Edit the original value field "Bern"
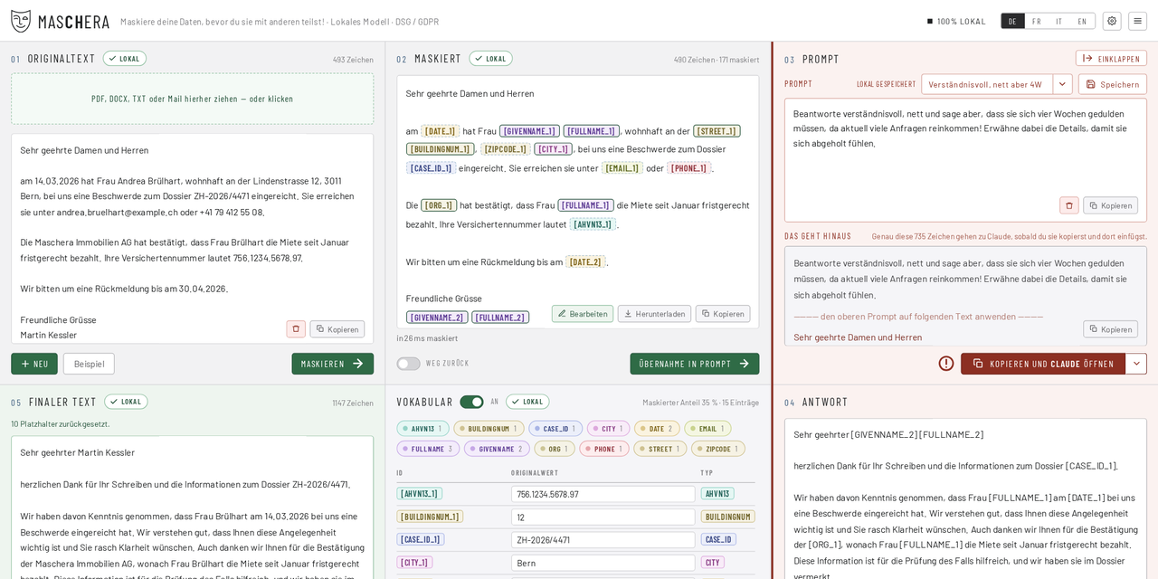The height and width of the screenshot is (579, 1158). coord(603,563)
